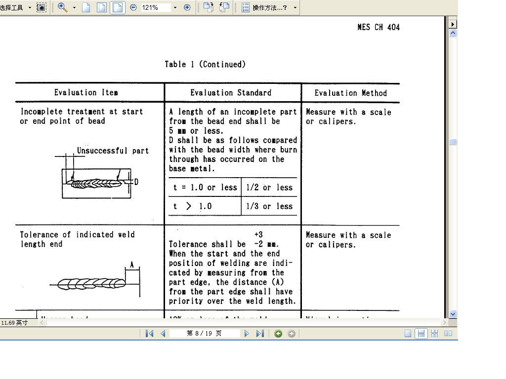
Task: Click the vertical scrollbar up arrow
Action: click(453, 33)
